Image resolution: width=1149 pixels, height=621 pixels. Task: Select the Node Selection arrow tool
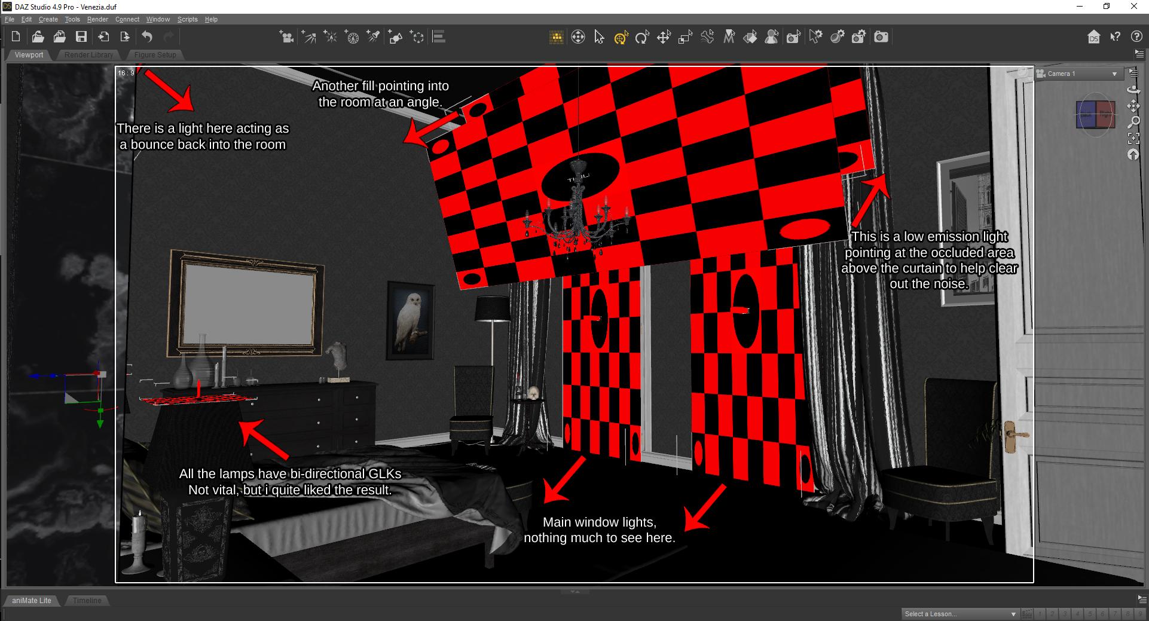point(600,37)
